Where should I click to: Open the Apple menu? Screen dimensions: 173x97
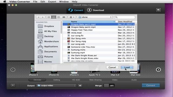(5, 2)
